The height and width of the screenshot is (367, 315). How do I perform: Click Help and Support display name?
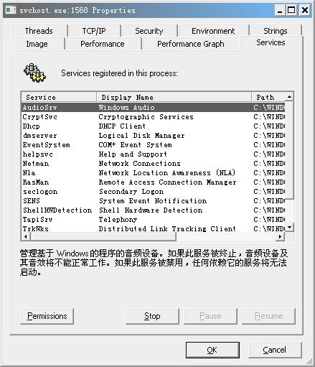133,154
